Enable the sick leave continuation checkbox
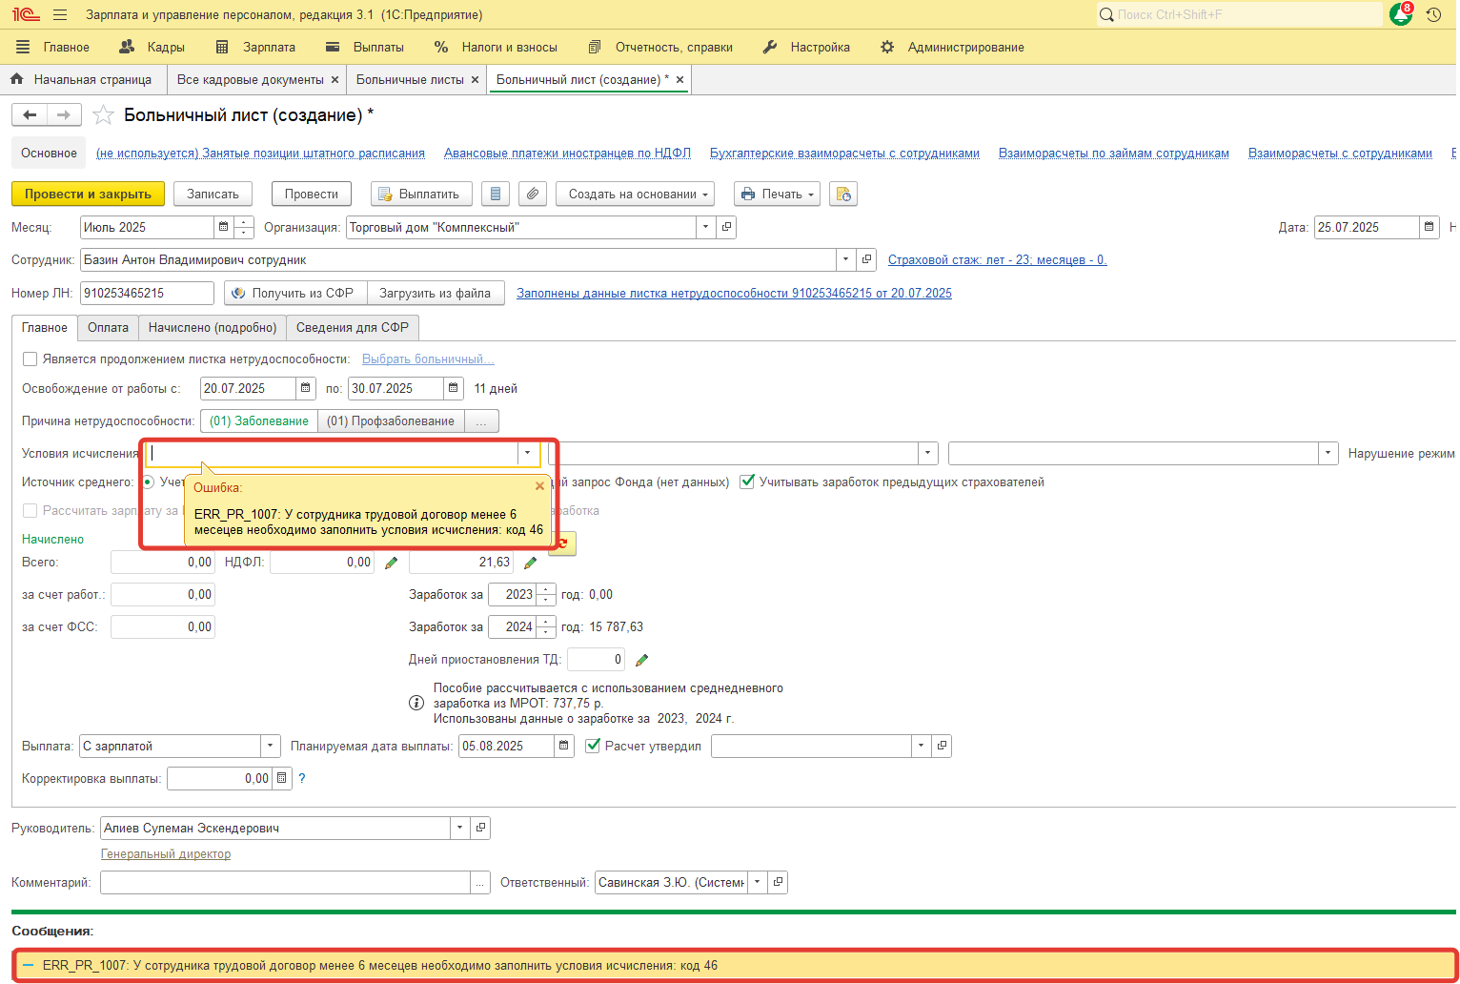1460x984 pixels. [30, 359]
